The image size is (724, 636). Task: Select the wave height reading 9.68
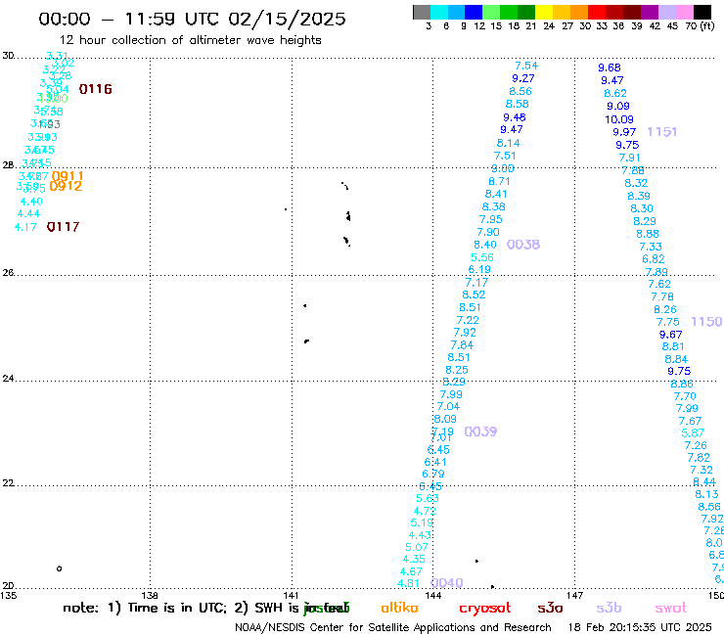(610, 68)
